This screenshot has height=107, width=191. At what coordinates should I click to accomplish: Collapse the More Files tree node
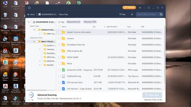pos(34,42)
